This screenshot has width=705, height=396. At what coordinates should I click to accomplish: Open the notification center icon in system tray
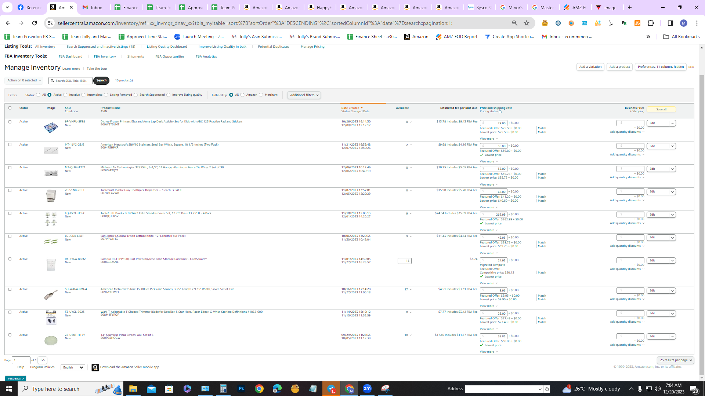694,389
